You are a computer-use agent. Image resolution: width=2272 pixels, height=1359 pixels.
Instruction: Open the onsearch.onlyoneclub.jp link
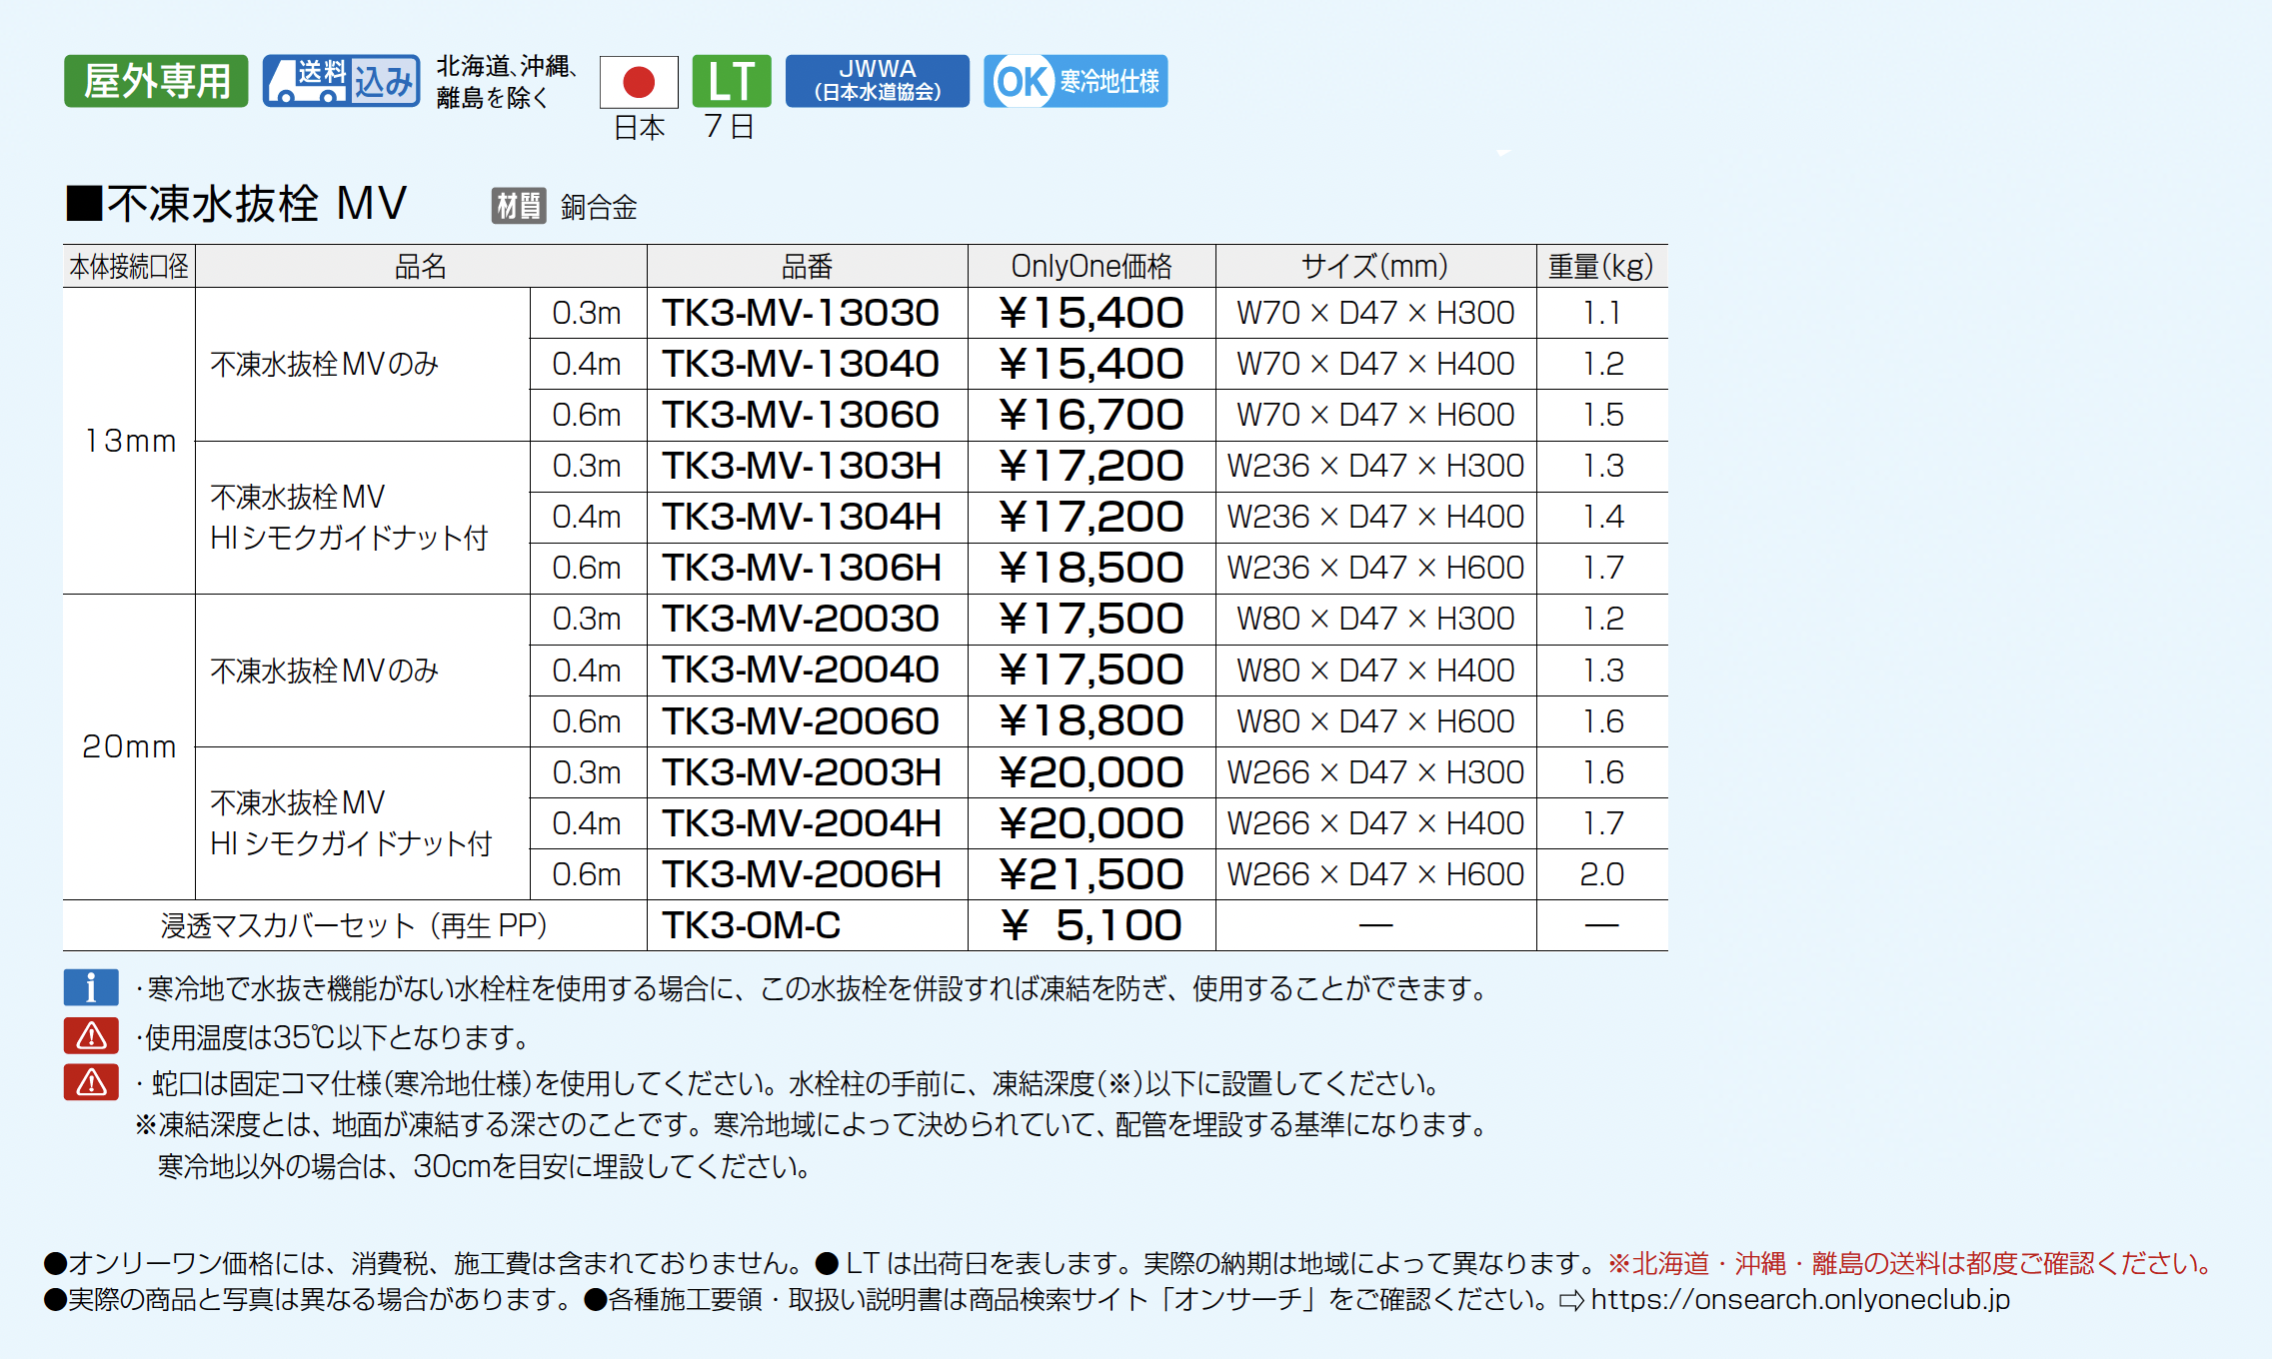[1799, 1299]
